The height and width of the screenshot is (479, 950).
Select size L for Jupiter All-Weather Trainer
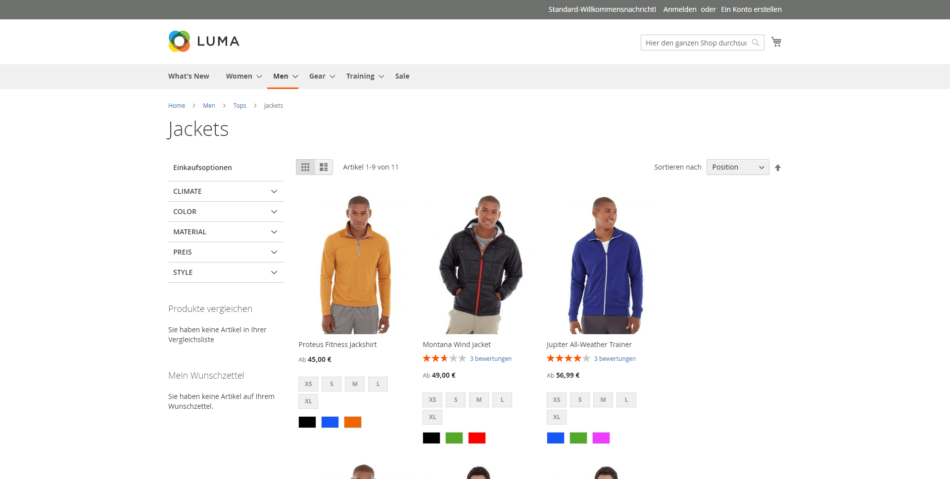click(626, 399)
